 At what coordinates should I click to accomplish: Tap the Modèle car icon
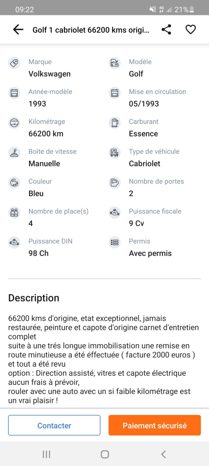click(115, 63)
